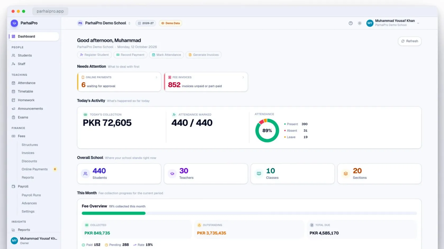Viewport: 444px width, 249px height.
Task: Click the Record Payment shortcut
Action: click(x=130, y=55)
